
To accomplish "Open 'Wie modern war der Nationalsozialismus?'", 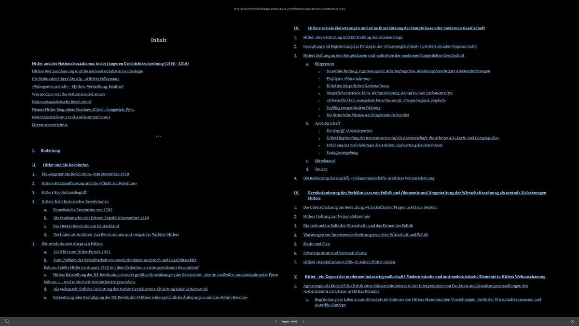I will point(69,94).
